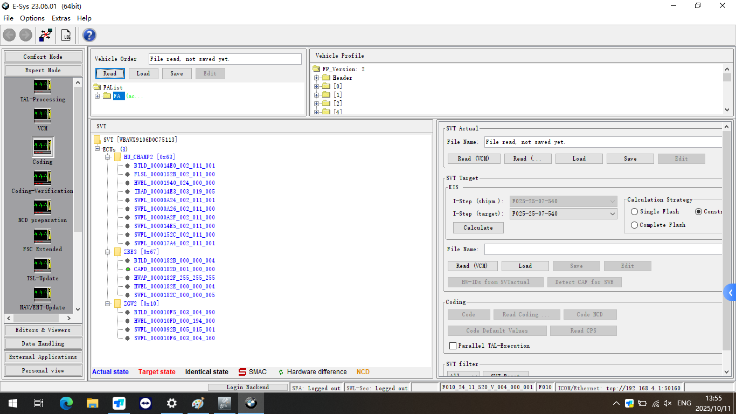736x414 pixels.
Task: Select FSC Extended module icon
Action: click(43, 236)
